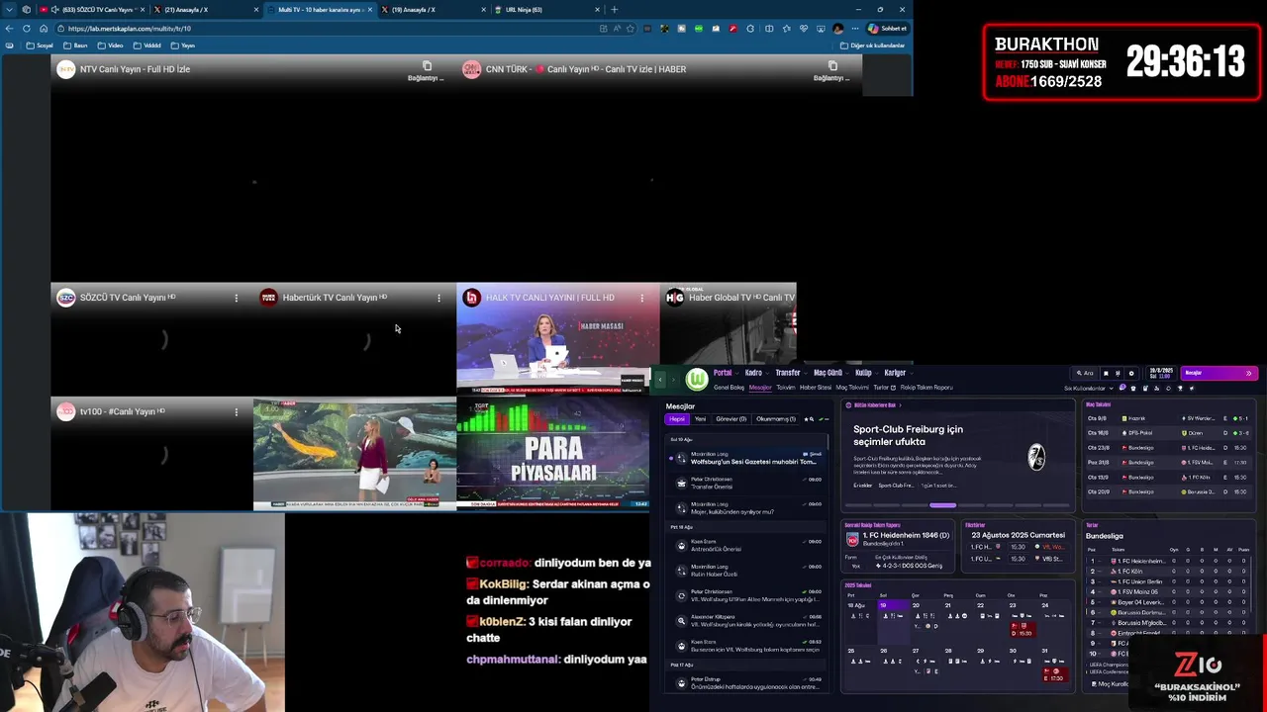Open the Wolfsburg'un Sesi Gazetesi message

coord(746,458)
